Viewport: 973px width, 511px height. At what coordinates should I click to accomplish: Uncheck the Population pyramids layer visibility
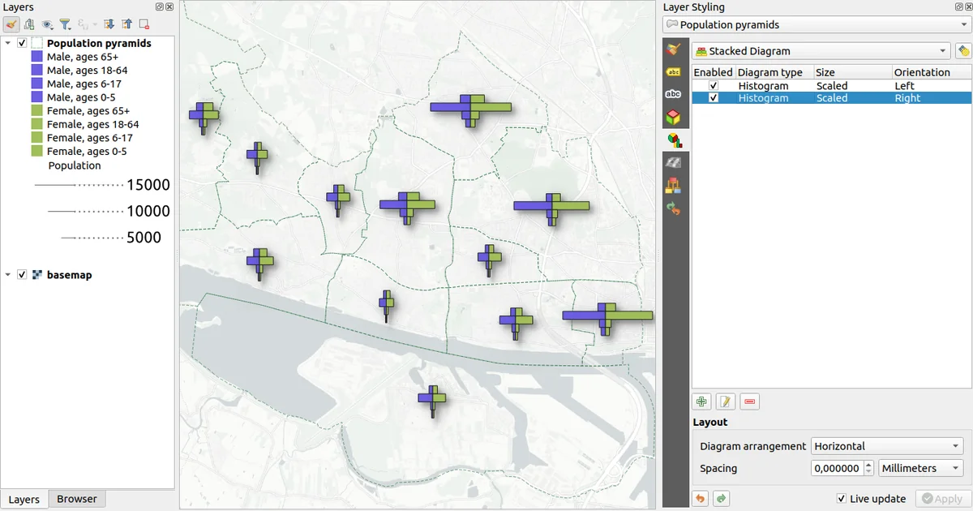(22, 43)
